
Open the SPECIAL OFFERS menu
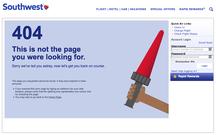[x=163, y=9]
